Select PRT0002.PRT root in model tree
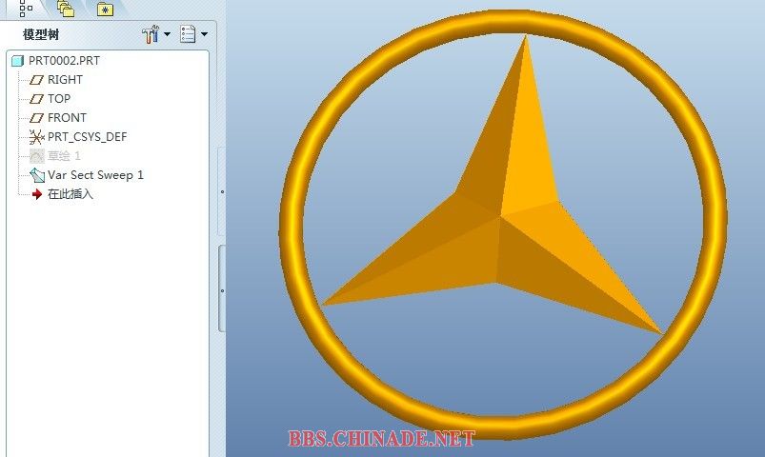 (x=64, y=61)
